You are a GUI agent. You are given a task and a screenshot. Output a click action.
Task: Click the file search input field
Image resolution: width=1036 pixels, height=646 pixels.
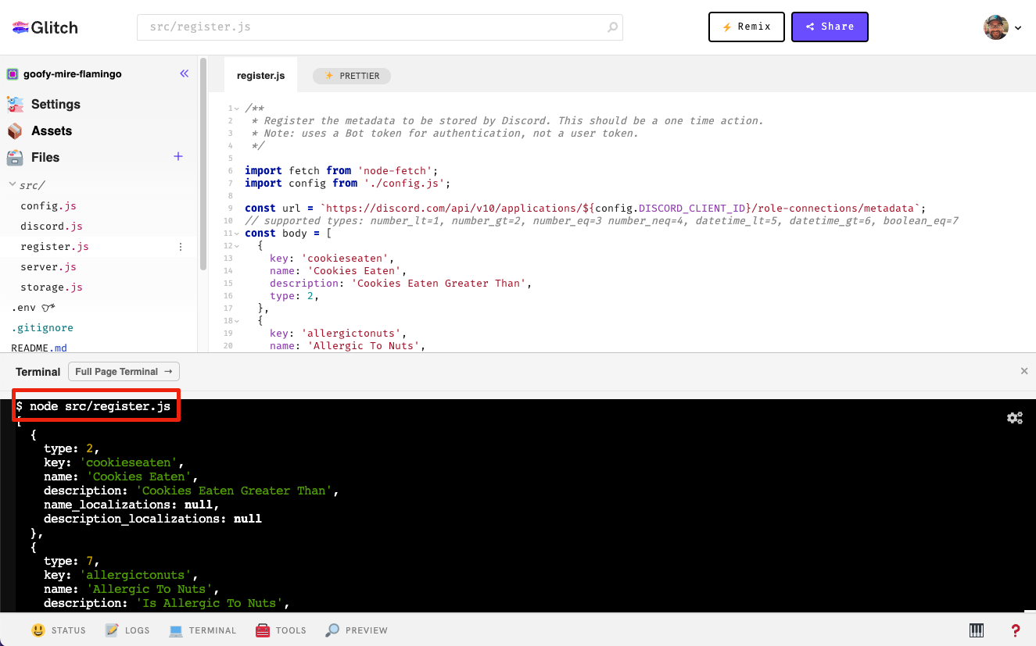(x=367, y=27)
